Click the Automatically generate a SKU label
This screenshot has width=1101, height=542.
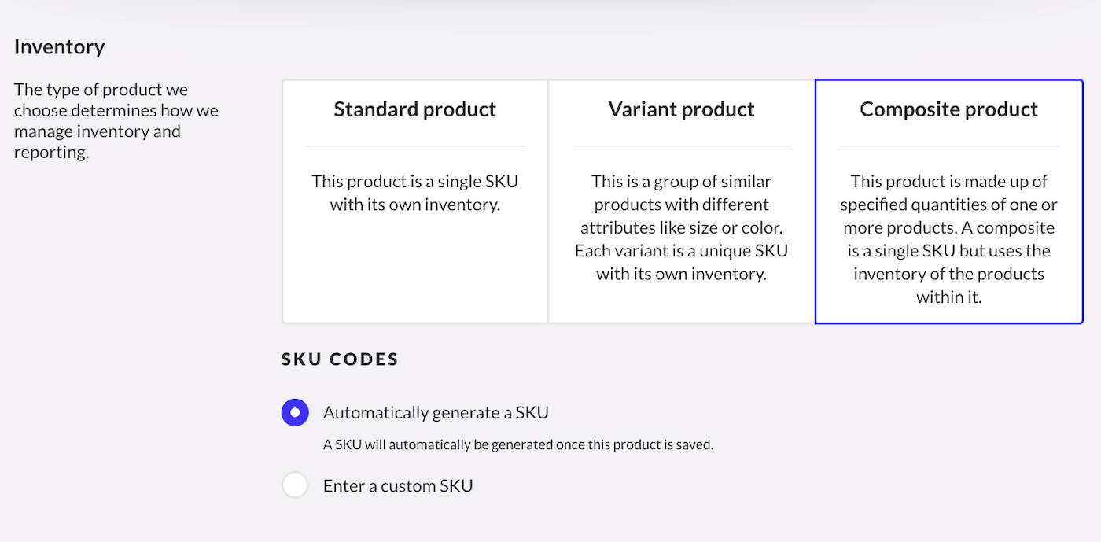(435, 411)
